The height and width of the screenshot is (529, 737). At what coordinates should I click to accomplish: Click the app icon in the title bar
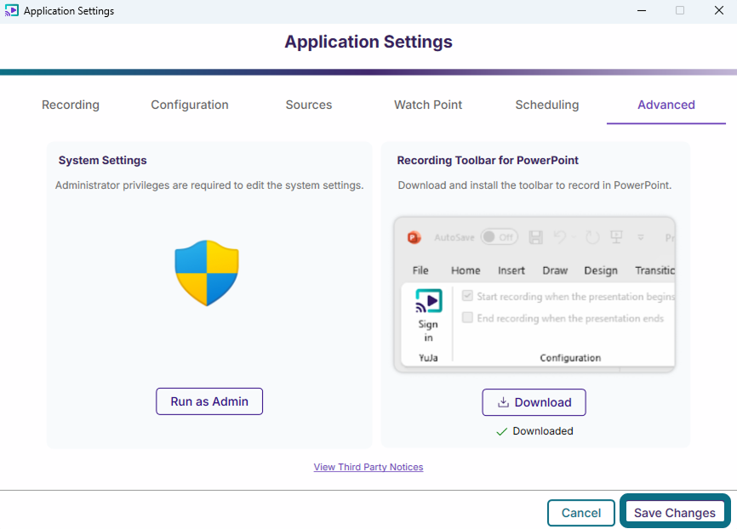12,10
